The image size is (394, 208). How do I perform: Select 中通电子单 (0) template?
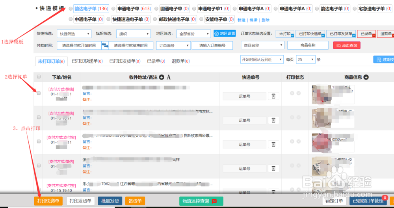coord(71,19)
